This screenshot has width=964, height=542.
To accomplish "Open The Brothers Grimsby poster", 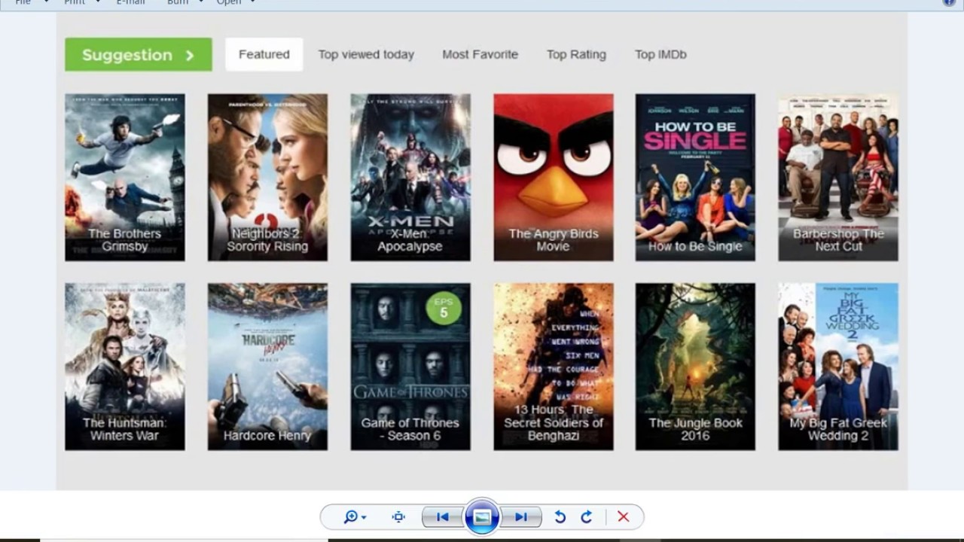I will [x=125, y=178].
